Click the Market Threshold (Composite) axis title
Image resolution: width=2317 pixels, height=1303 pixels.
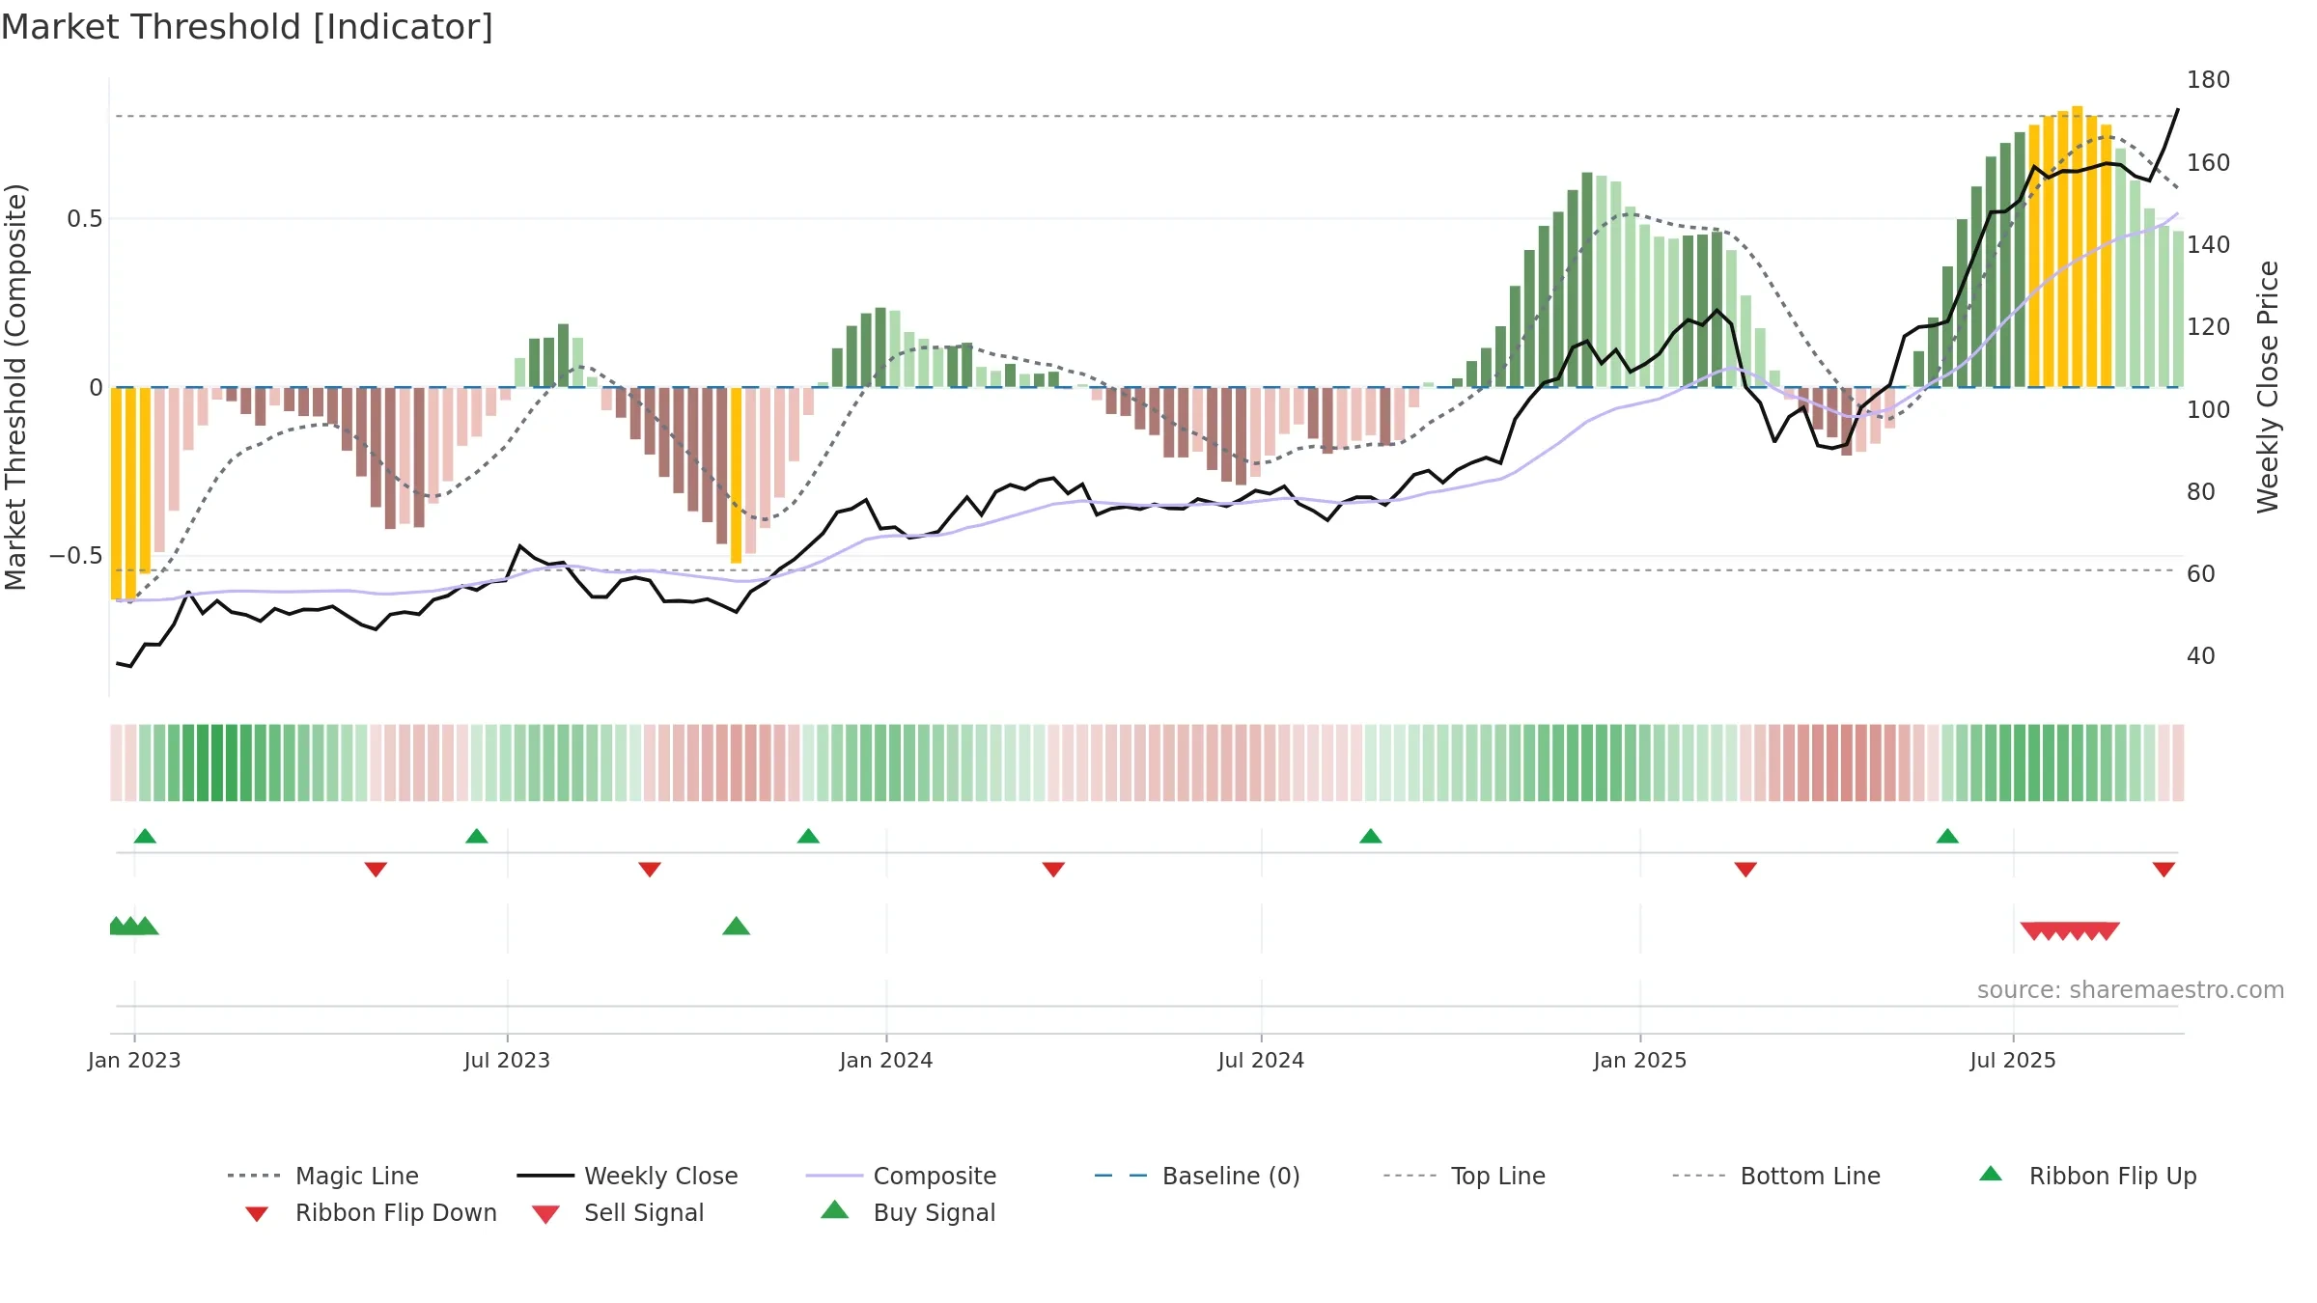[x=15, y=387]
